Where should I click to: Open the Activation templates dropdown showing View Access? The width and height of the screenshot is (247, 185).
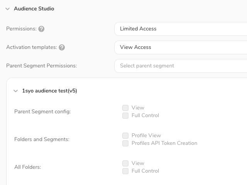(181, 47)
